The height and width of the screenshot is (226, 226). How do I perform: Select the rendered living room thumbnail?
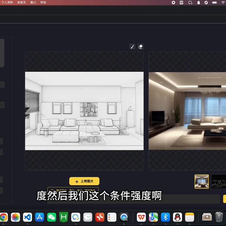click(x=202, y=181)
